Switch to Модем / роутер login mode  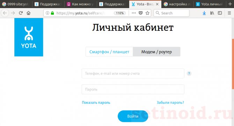coord(156,52)
